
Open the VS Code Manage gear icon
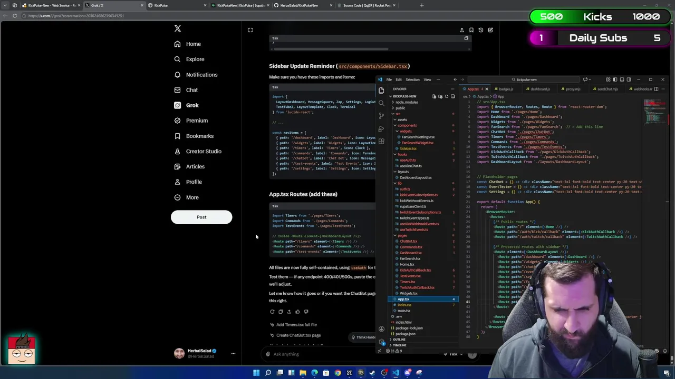[x=381, y=341]
